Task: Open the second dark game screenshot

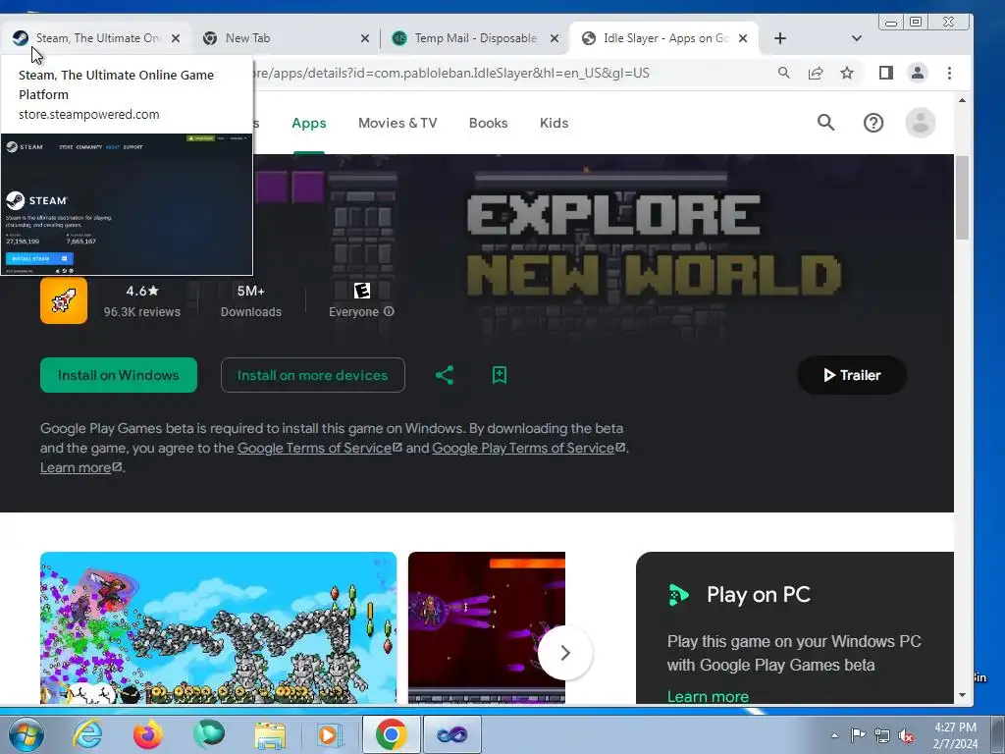Action: point(487,627)
